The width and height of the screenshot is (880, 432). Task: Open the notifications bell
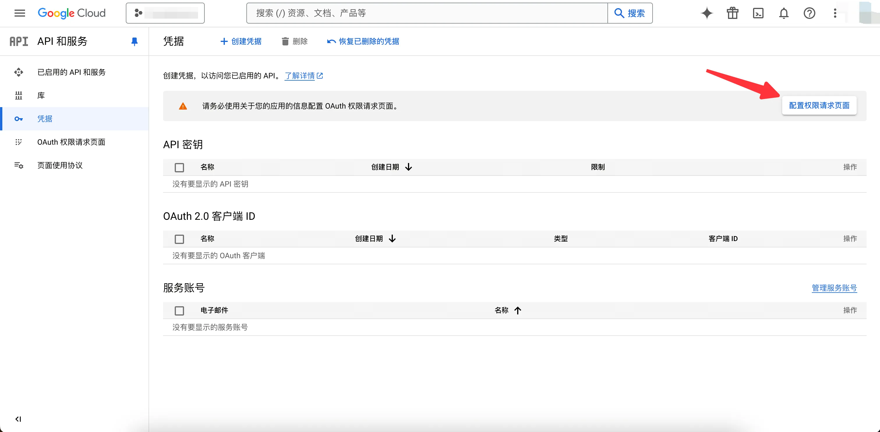click(784, 13)
